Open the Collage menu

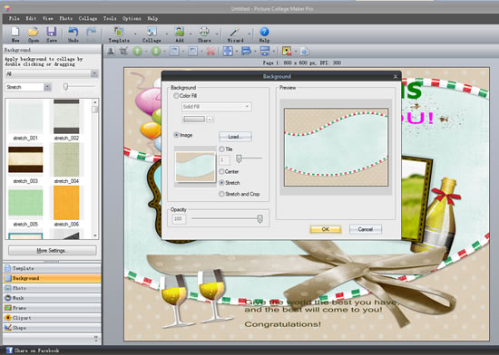(x=88, y=18)
